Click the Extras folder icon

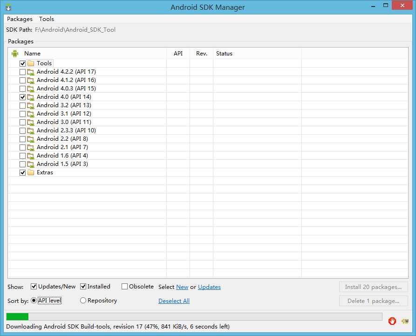pyautogui.click(x=31, y=172)
